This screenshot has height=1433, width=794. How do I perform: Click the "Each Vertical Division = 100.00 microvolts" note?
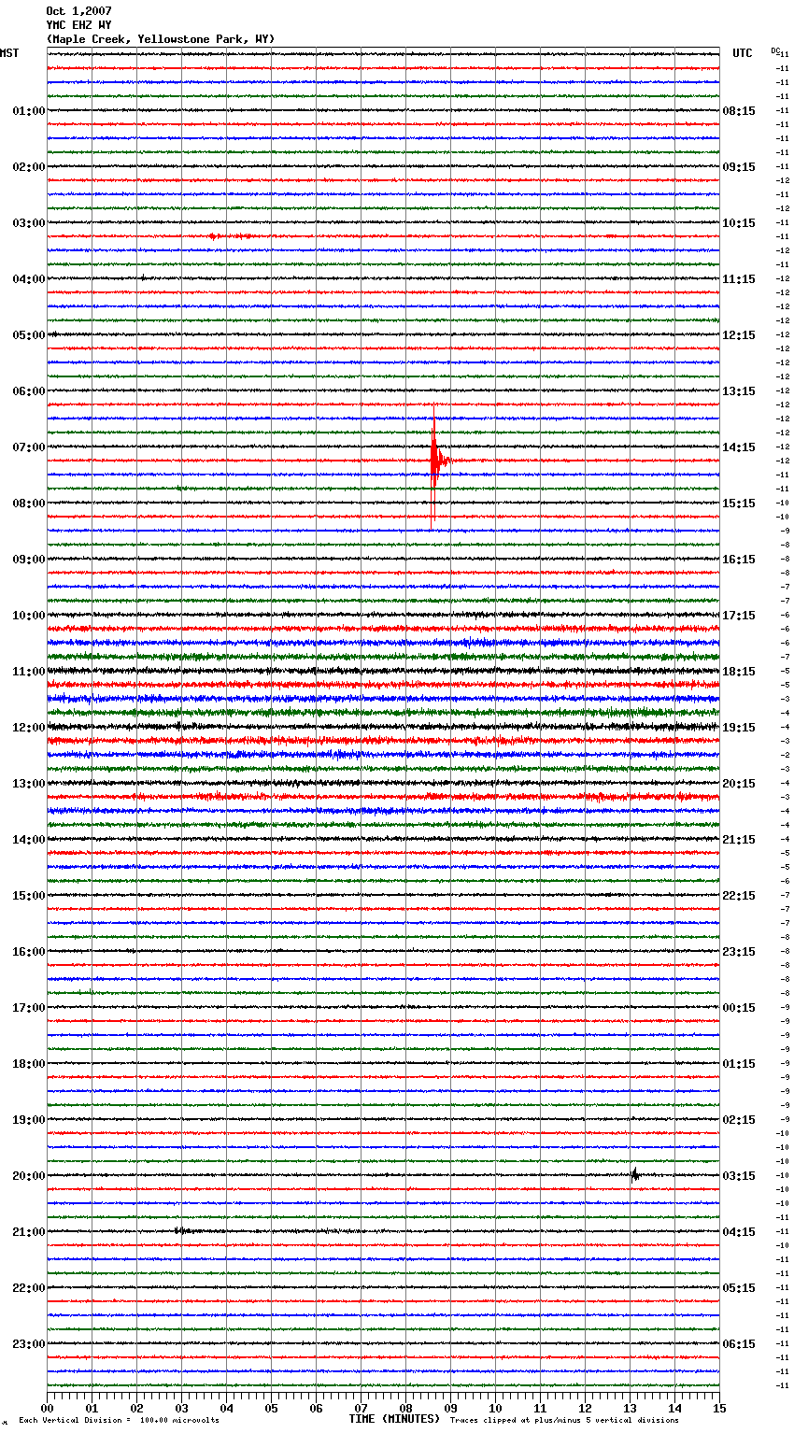click(119, 1421)
